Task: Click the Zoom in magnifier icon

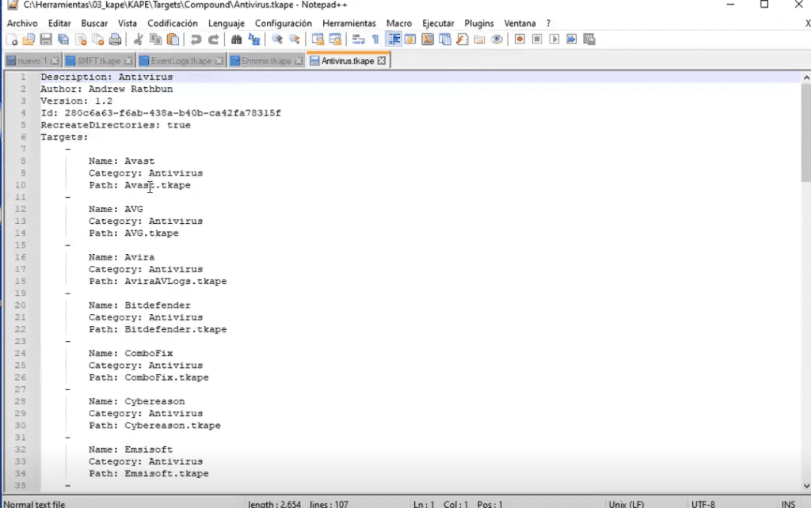Action: (x=277, y=40)
